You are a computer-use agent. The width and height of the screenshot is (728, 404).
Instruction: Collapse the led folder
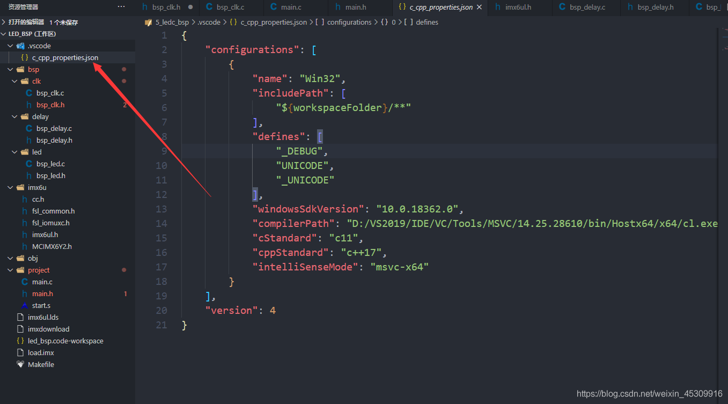pos(14,152)
